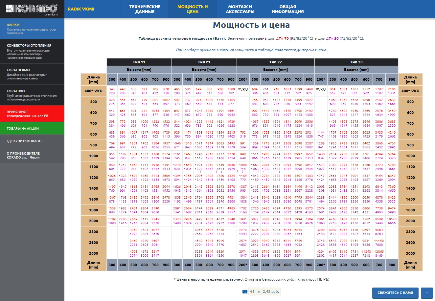
Task: Select power value 8422 in row 1600
Action: [x=392, y=198]
